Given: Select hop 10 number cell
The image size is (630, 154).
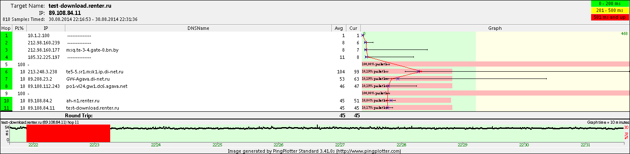Looking at the screenshot, I should (6, 101).
